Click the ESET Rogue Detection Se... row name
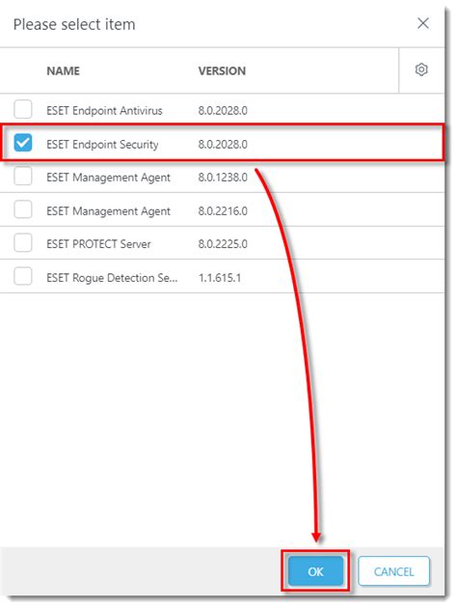This screenshot has height=608, width=457. (x=112, y=278)
